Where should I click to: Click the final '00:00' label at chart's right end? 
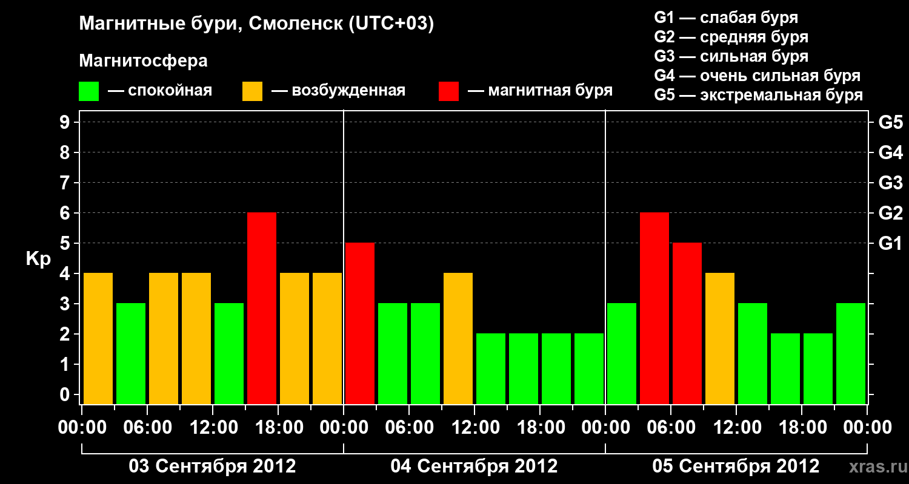pyautogui.click(x=867, y=428)
